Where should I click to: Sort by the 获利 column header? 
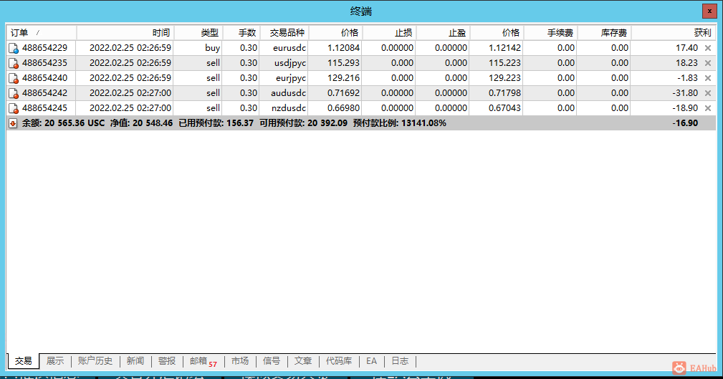point(674,33)
